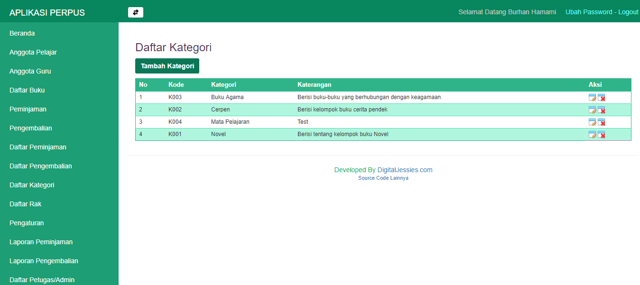This screenshot has width=640, height=285.
Task: Go to Anggota Pelajar menu
Action: [33, 52]
